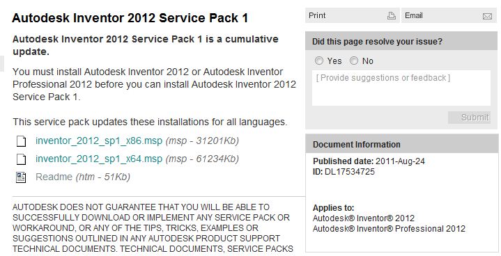The image size is (501, 256).
Task: Click the file icon for x86 msp
Action: 21,141
